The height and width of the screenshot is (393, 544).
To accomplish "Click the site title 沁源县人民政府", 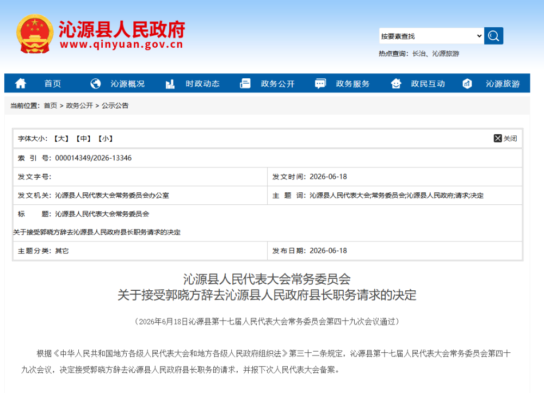I will [x=122, y=29].
